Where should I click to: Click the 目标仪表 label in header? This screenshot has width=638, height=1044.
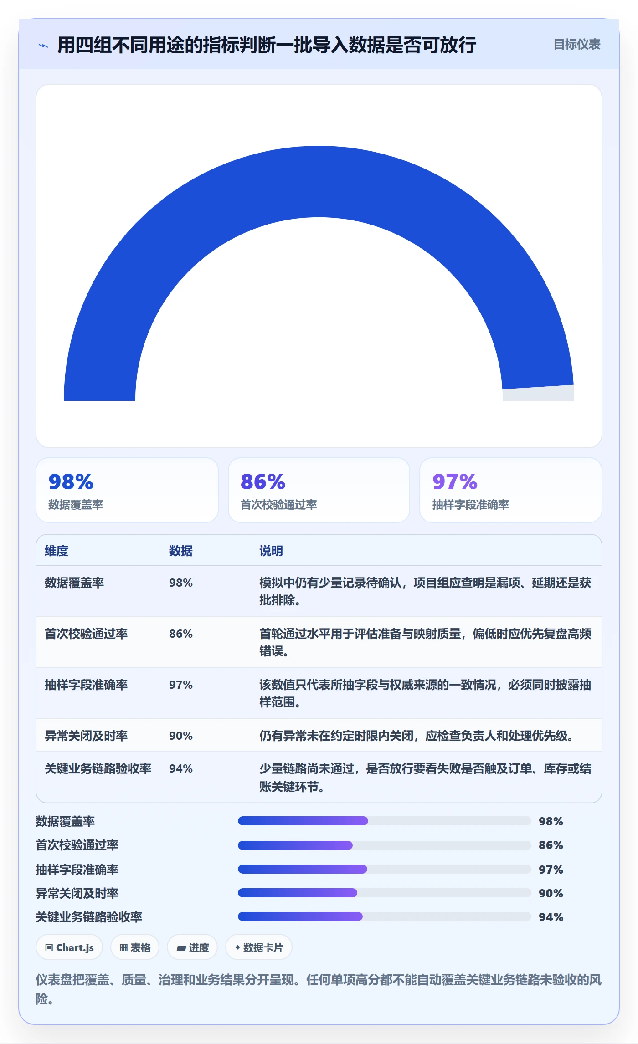tap(576, 45)
